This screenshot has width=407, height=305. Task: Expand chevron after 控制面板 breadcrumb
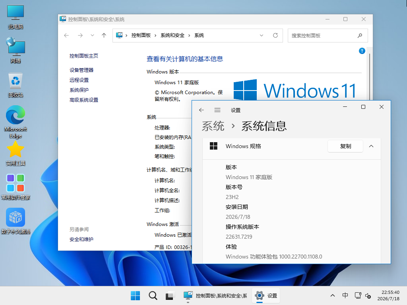pyautogui.click(x=155, y=35)
